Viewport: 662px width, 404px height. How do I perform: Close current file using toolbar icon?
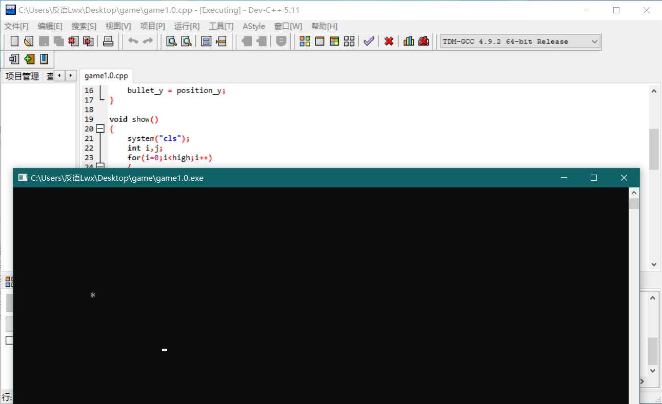(x=74, y=41)
